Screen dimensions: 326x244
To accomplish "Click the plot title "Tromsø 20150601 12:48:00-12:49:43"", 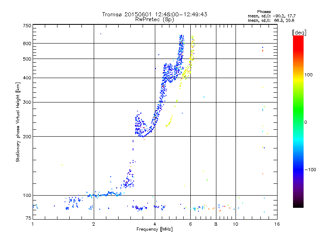I will click(154, 14).
